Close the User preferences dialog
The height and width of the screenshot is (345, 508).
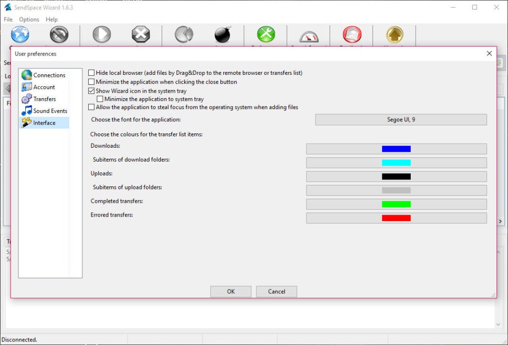coord(489,54)
